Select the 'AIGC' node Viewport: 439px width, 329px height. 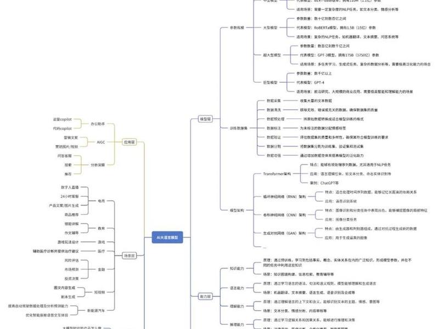[101, 142]
